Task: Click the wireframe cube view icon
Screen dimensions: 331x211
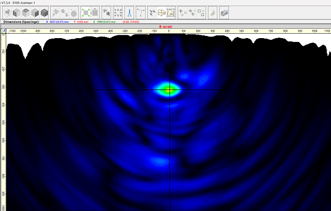Action: coord(8,13)
